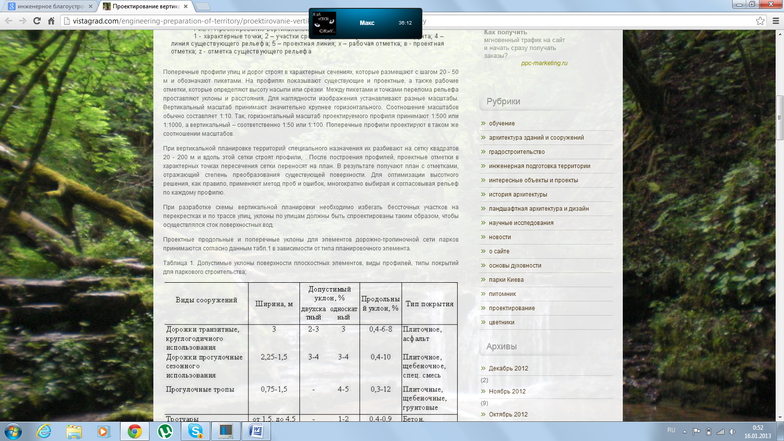This screenshot has width=784, height=441.
Task: Open uTorrent from the taskbar
Action: [x=165, y=432]
